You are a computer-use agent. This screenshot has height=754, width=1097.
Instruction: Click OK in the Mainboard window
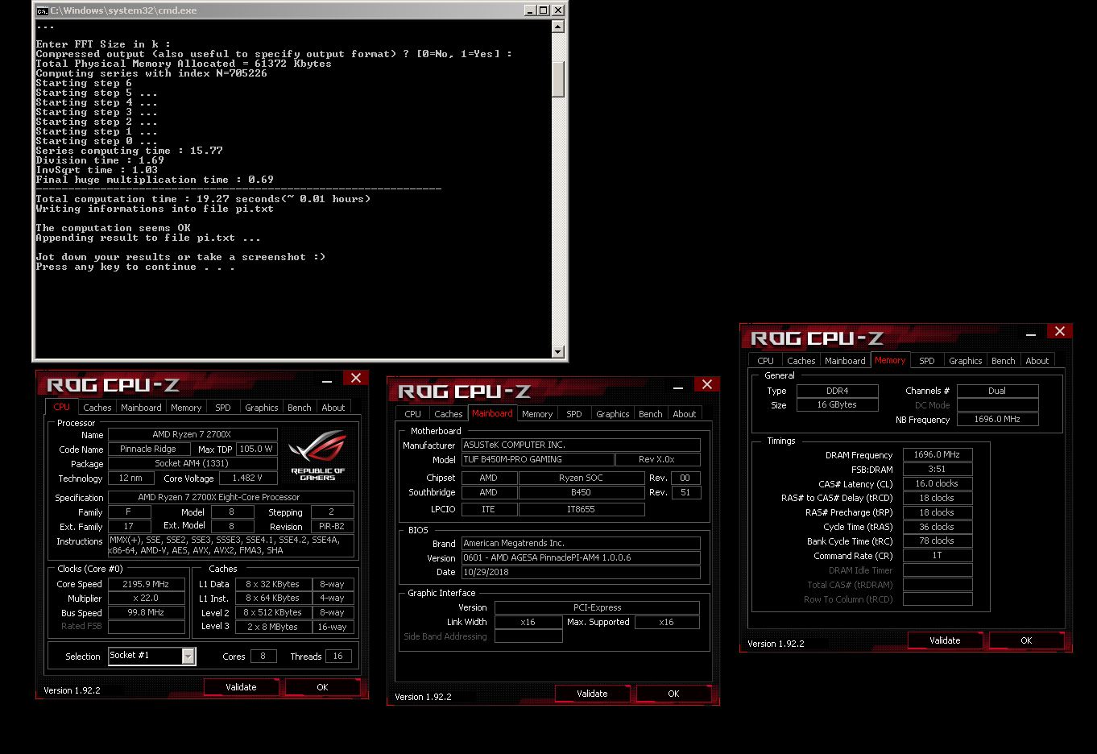(x=673, y=694)
